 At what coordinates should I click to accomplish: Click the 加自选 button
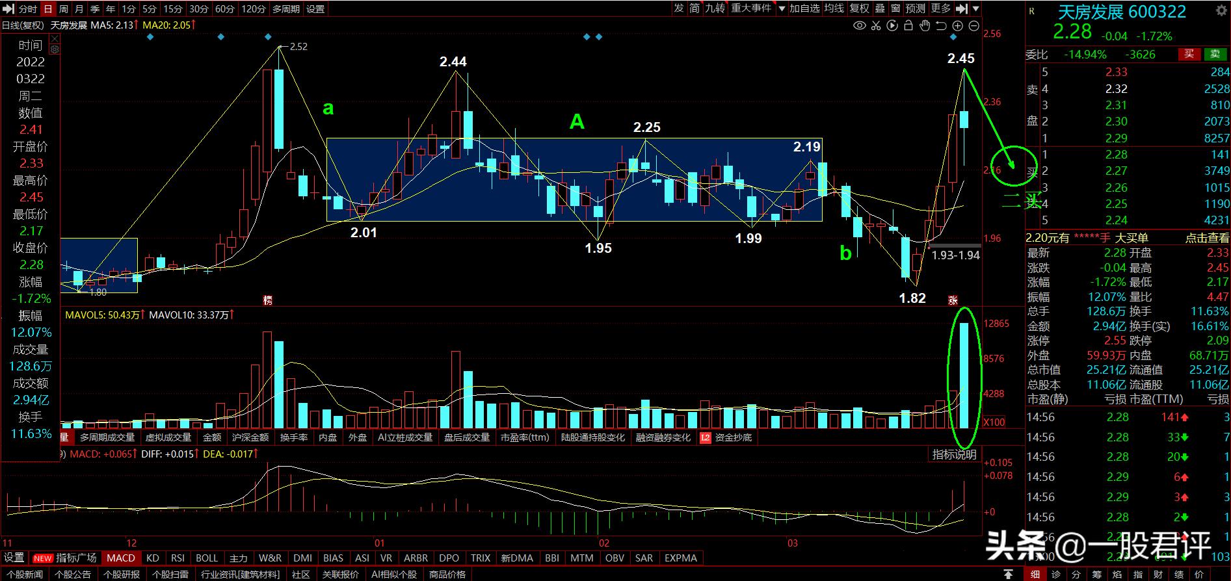coord(804,8)
